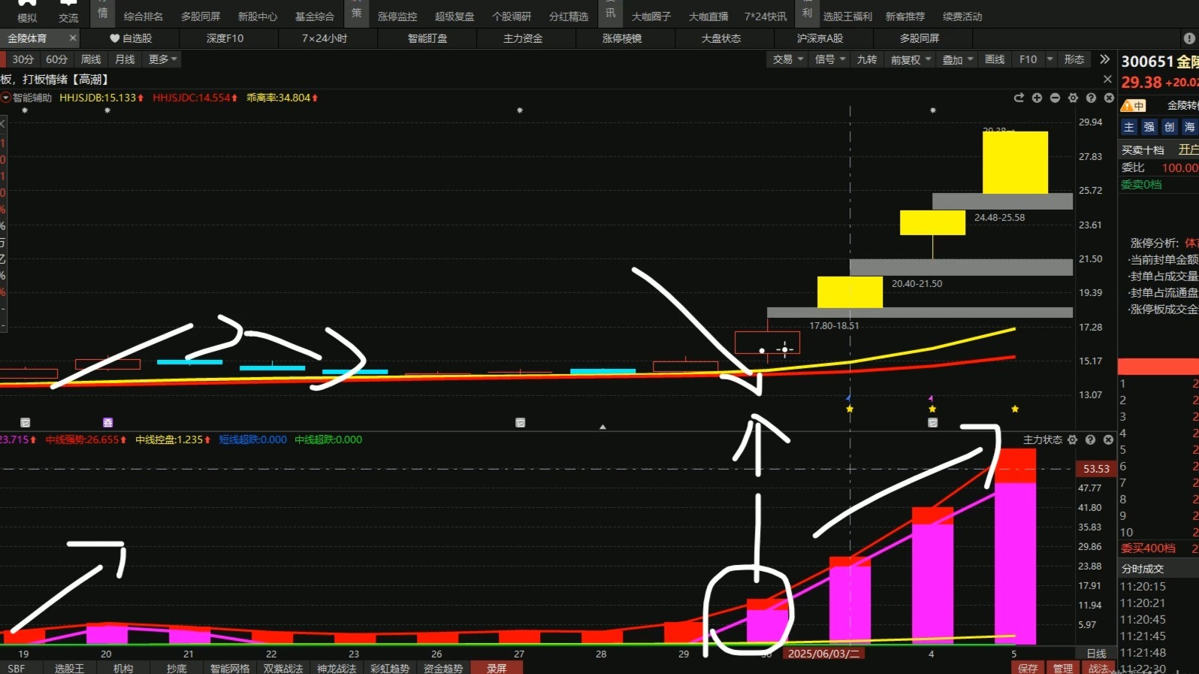Screen dimensions: 1199x674
Task: Click the orange warning 中 badge
Action: click(x=1134, y=106)
